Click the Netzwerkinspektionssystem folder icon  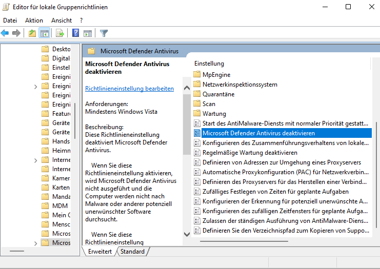[197, 84]
